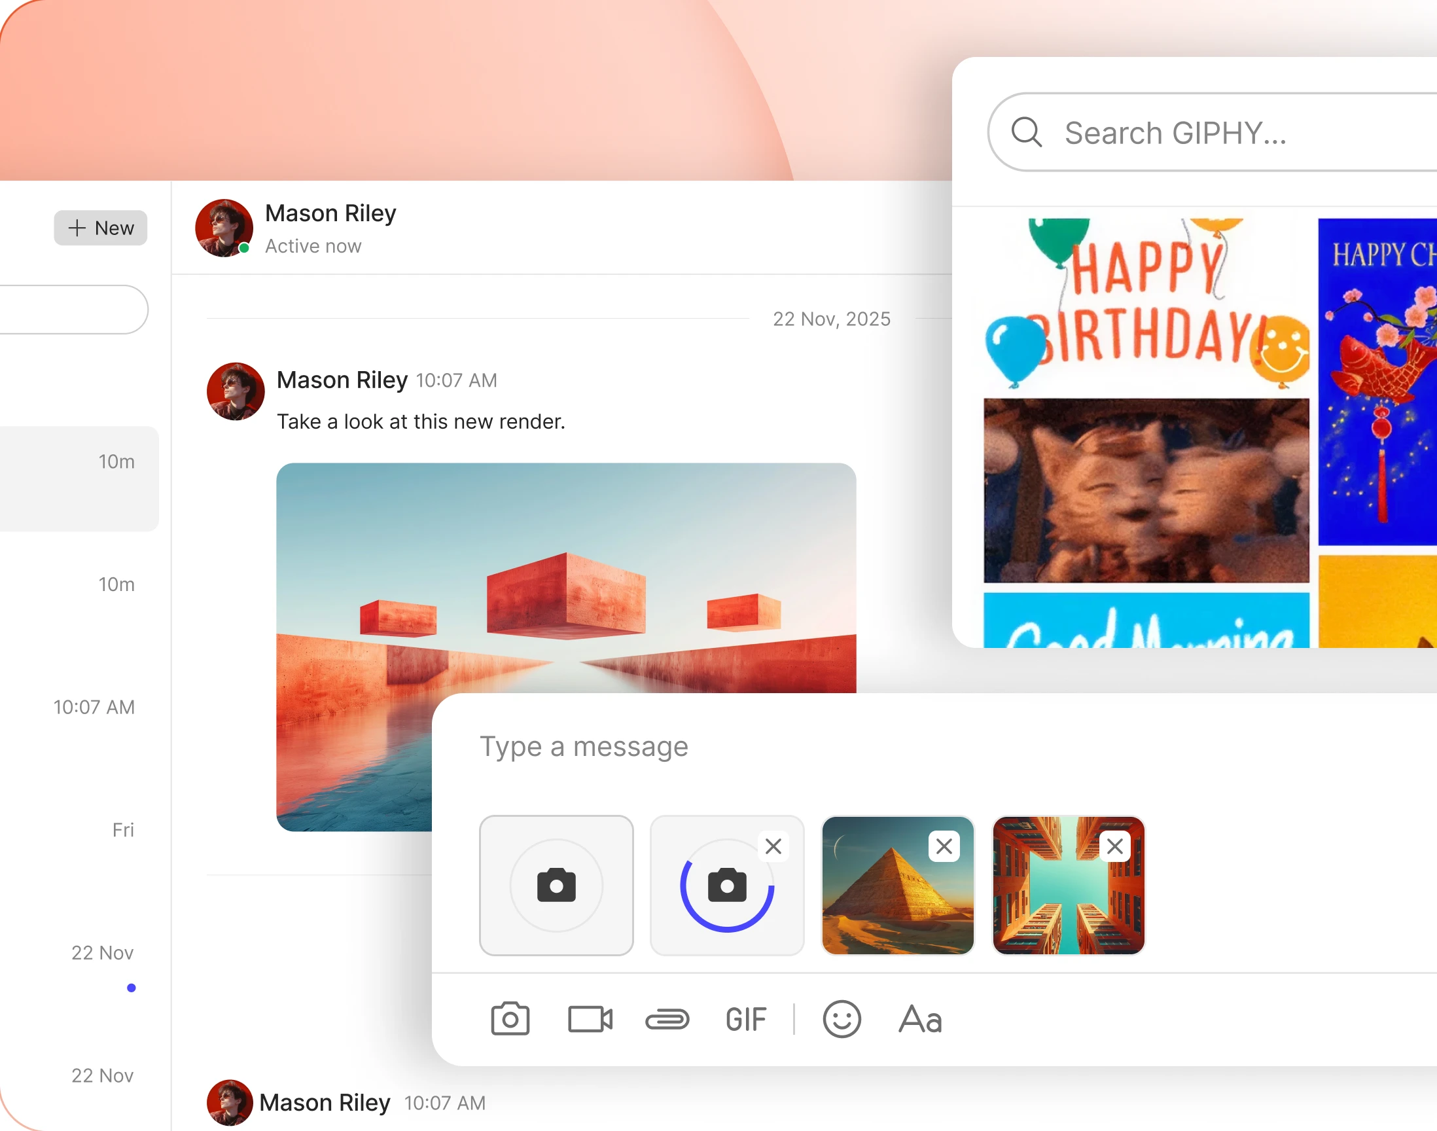Toggle the Aa text formatting option
The width and height of the screenshot is (1437, 1131).
(920, 1019)
